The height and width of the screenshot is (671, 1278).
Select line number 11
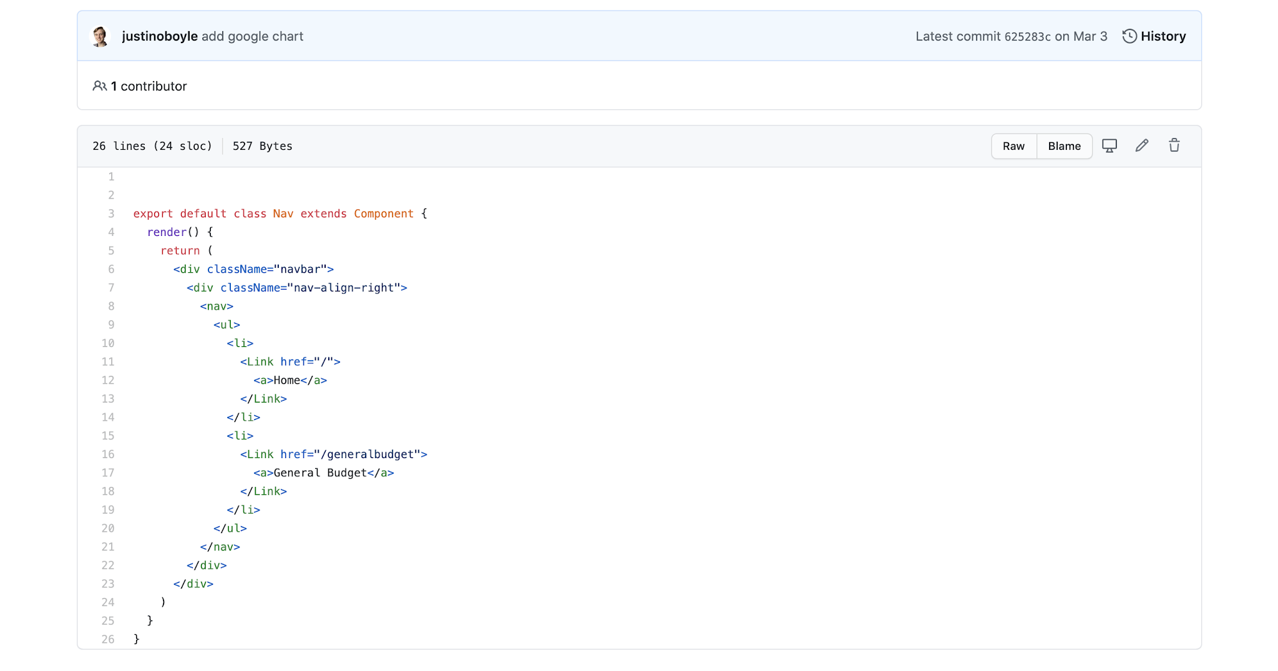pyautogui.click(x=108, y=362)
